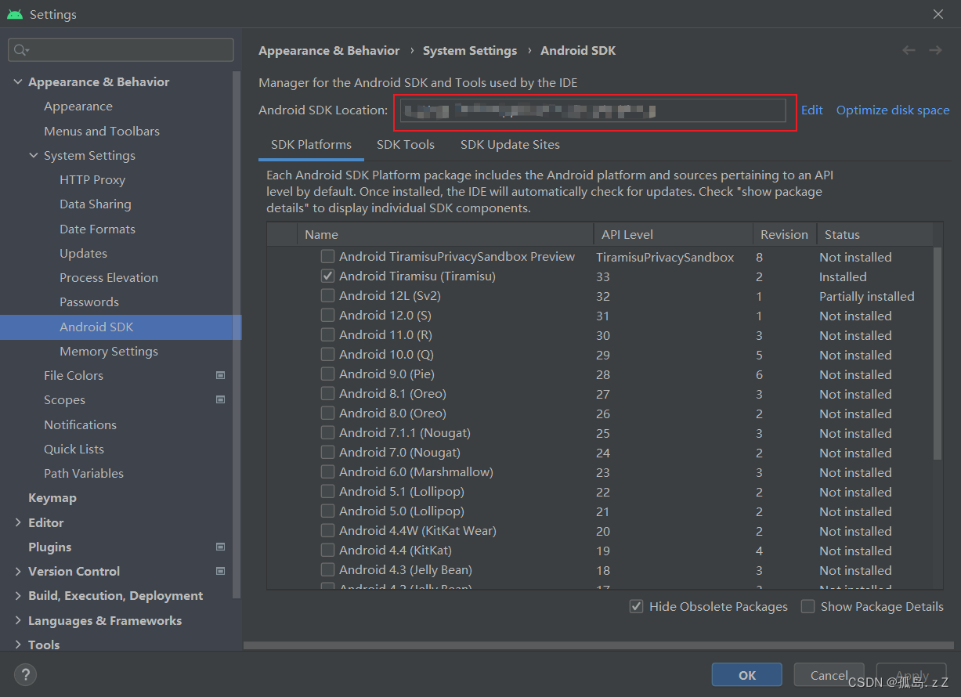Click the project-level icon beside Scopes

tap(220, 400)
